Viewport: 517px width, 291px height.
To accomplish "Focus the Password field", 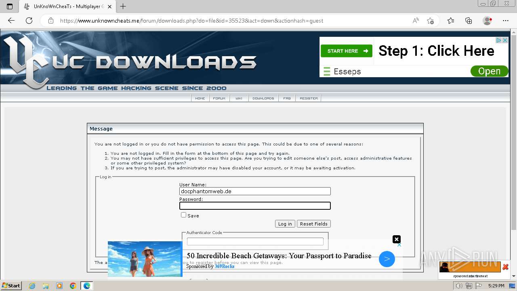I will click(255, 206).
